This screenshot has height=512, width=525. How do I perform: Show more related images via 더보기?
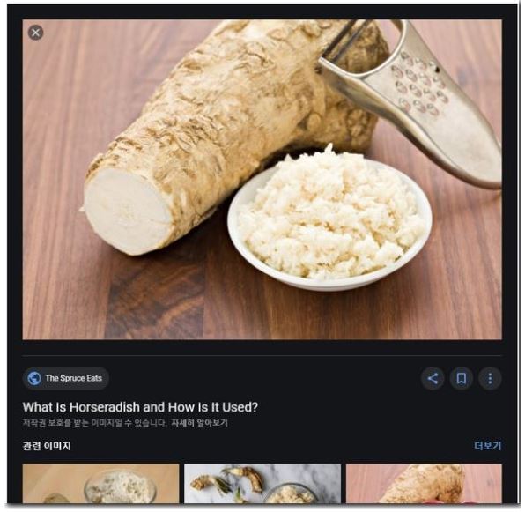[487, 446]
